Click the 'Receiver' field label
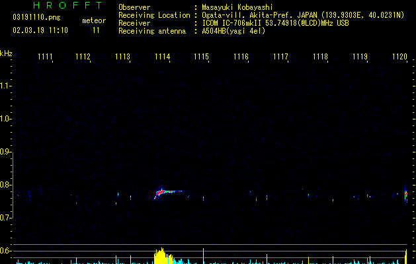The image size is (416, 264). [134, 23]
